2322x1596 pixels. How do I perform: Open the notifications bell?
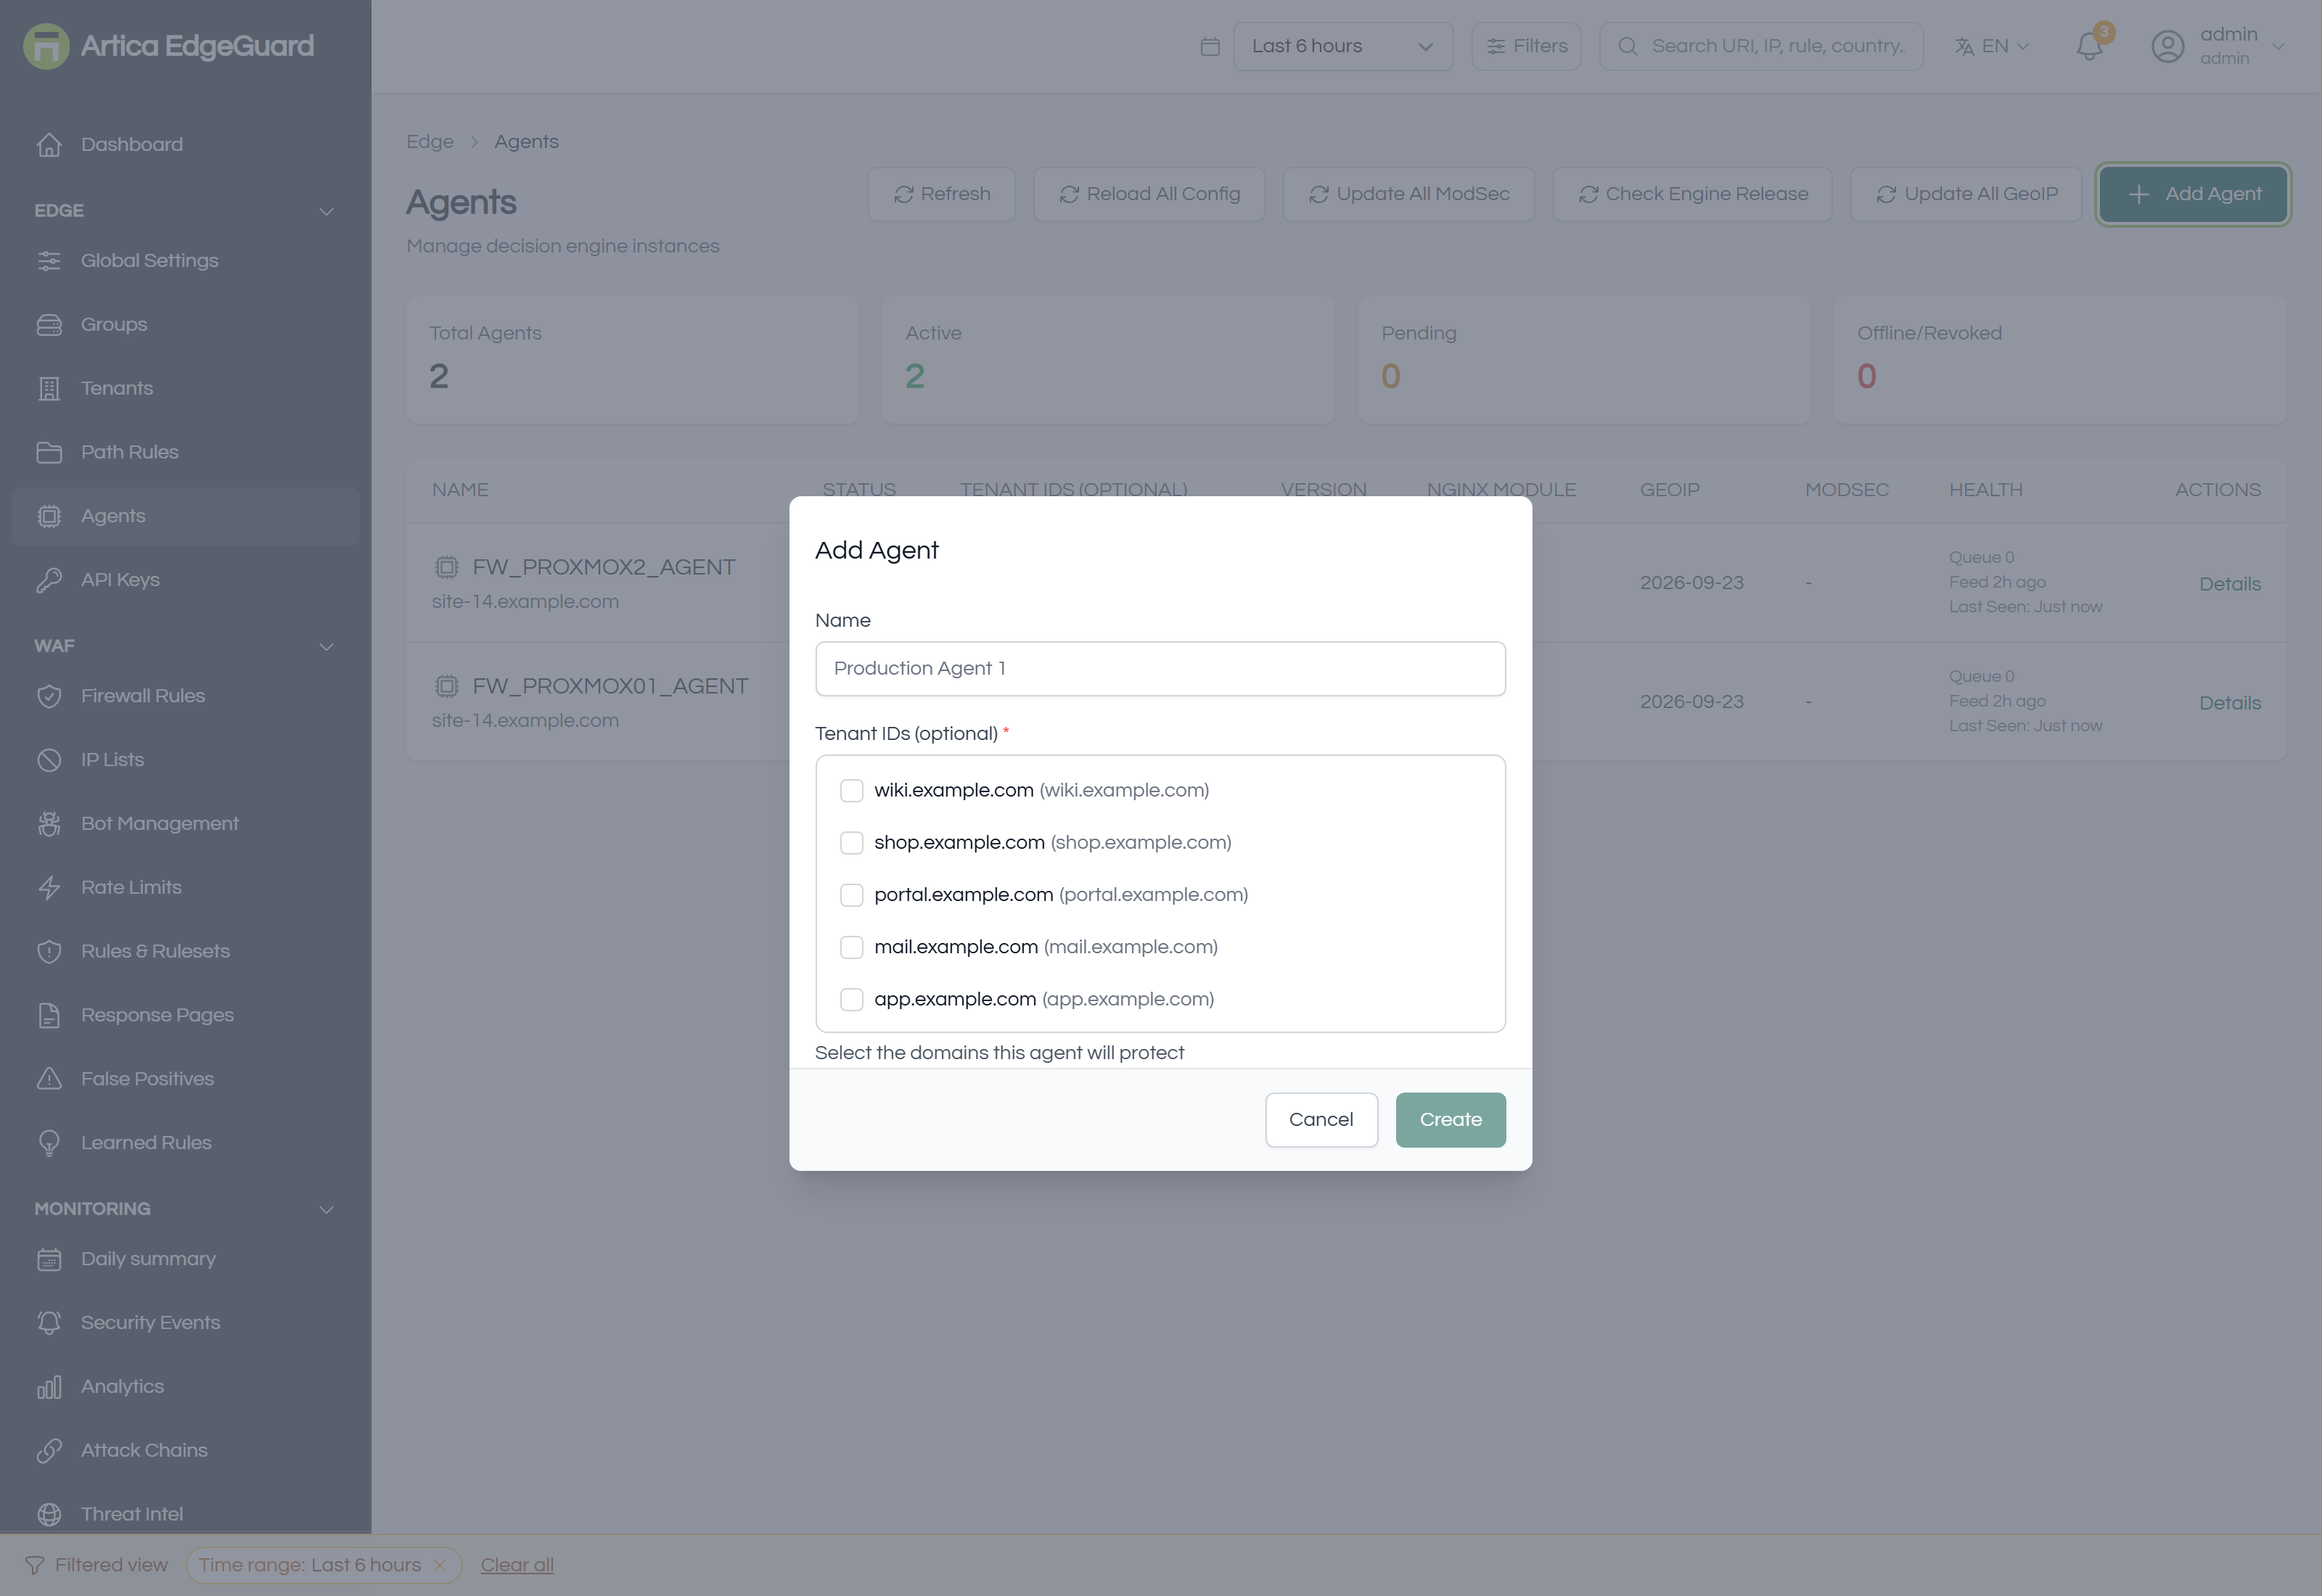[2089, 46]
